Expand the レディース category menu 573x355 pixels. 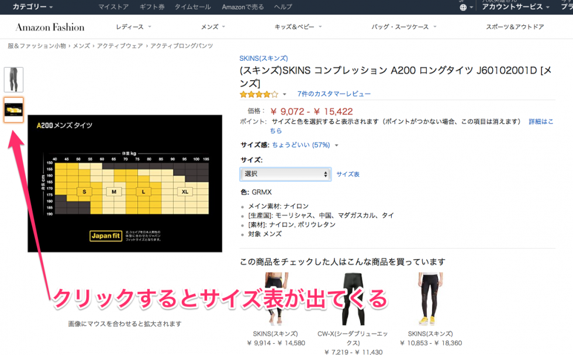click(133, 27)
